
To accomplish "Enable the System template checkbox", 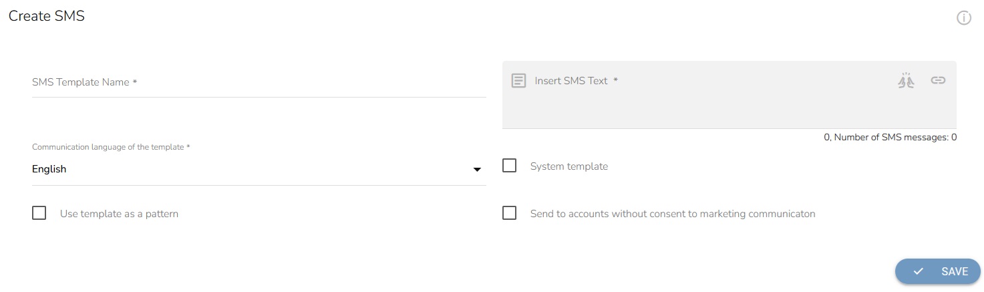I will (x=510, y=166).
